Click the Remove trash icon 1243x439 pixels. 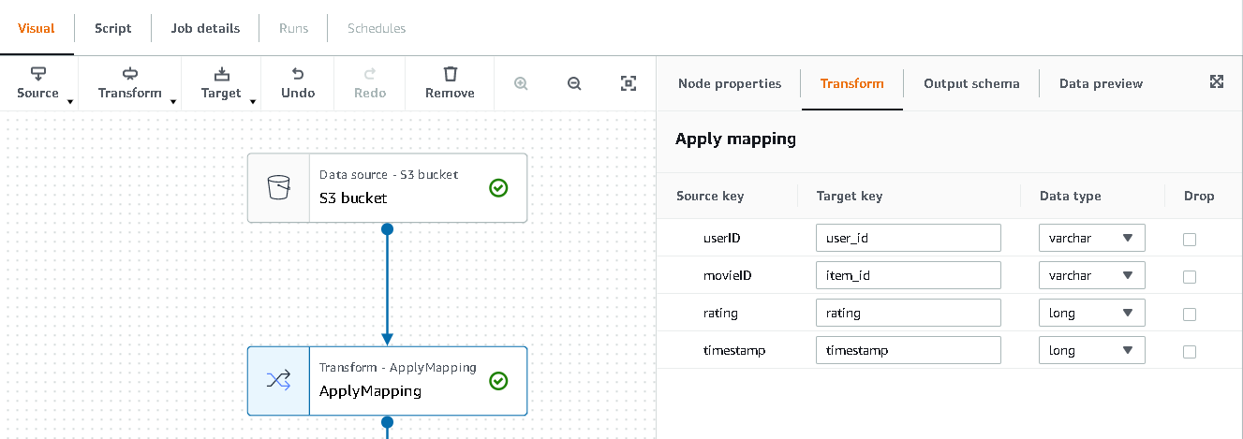[450, 74]
